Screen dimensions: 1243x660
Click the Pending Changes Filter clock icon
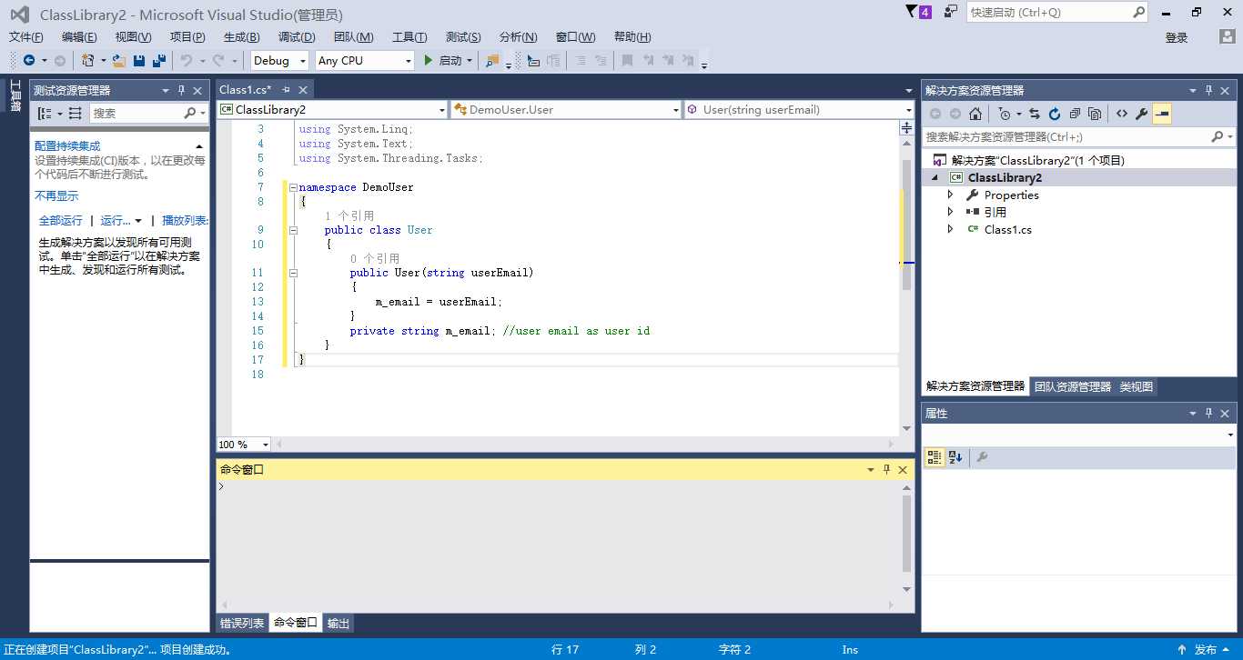pos(1004,114)
